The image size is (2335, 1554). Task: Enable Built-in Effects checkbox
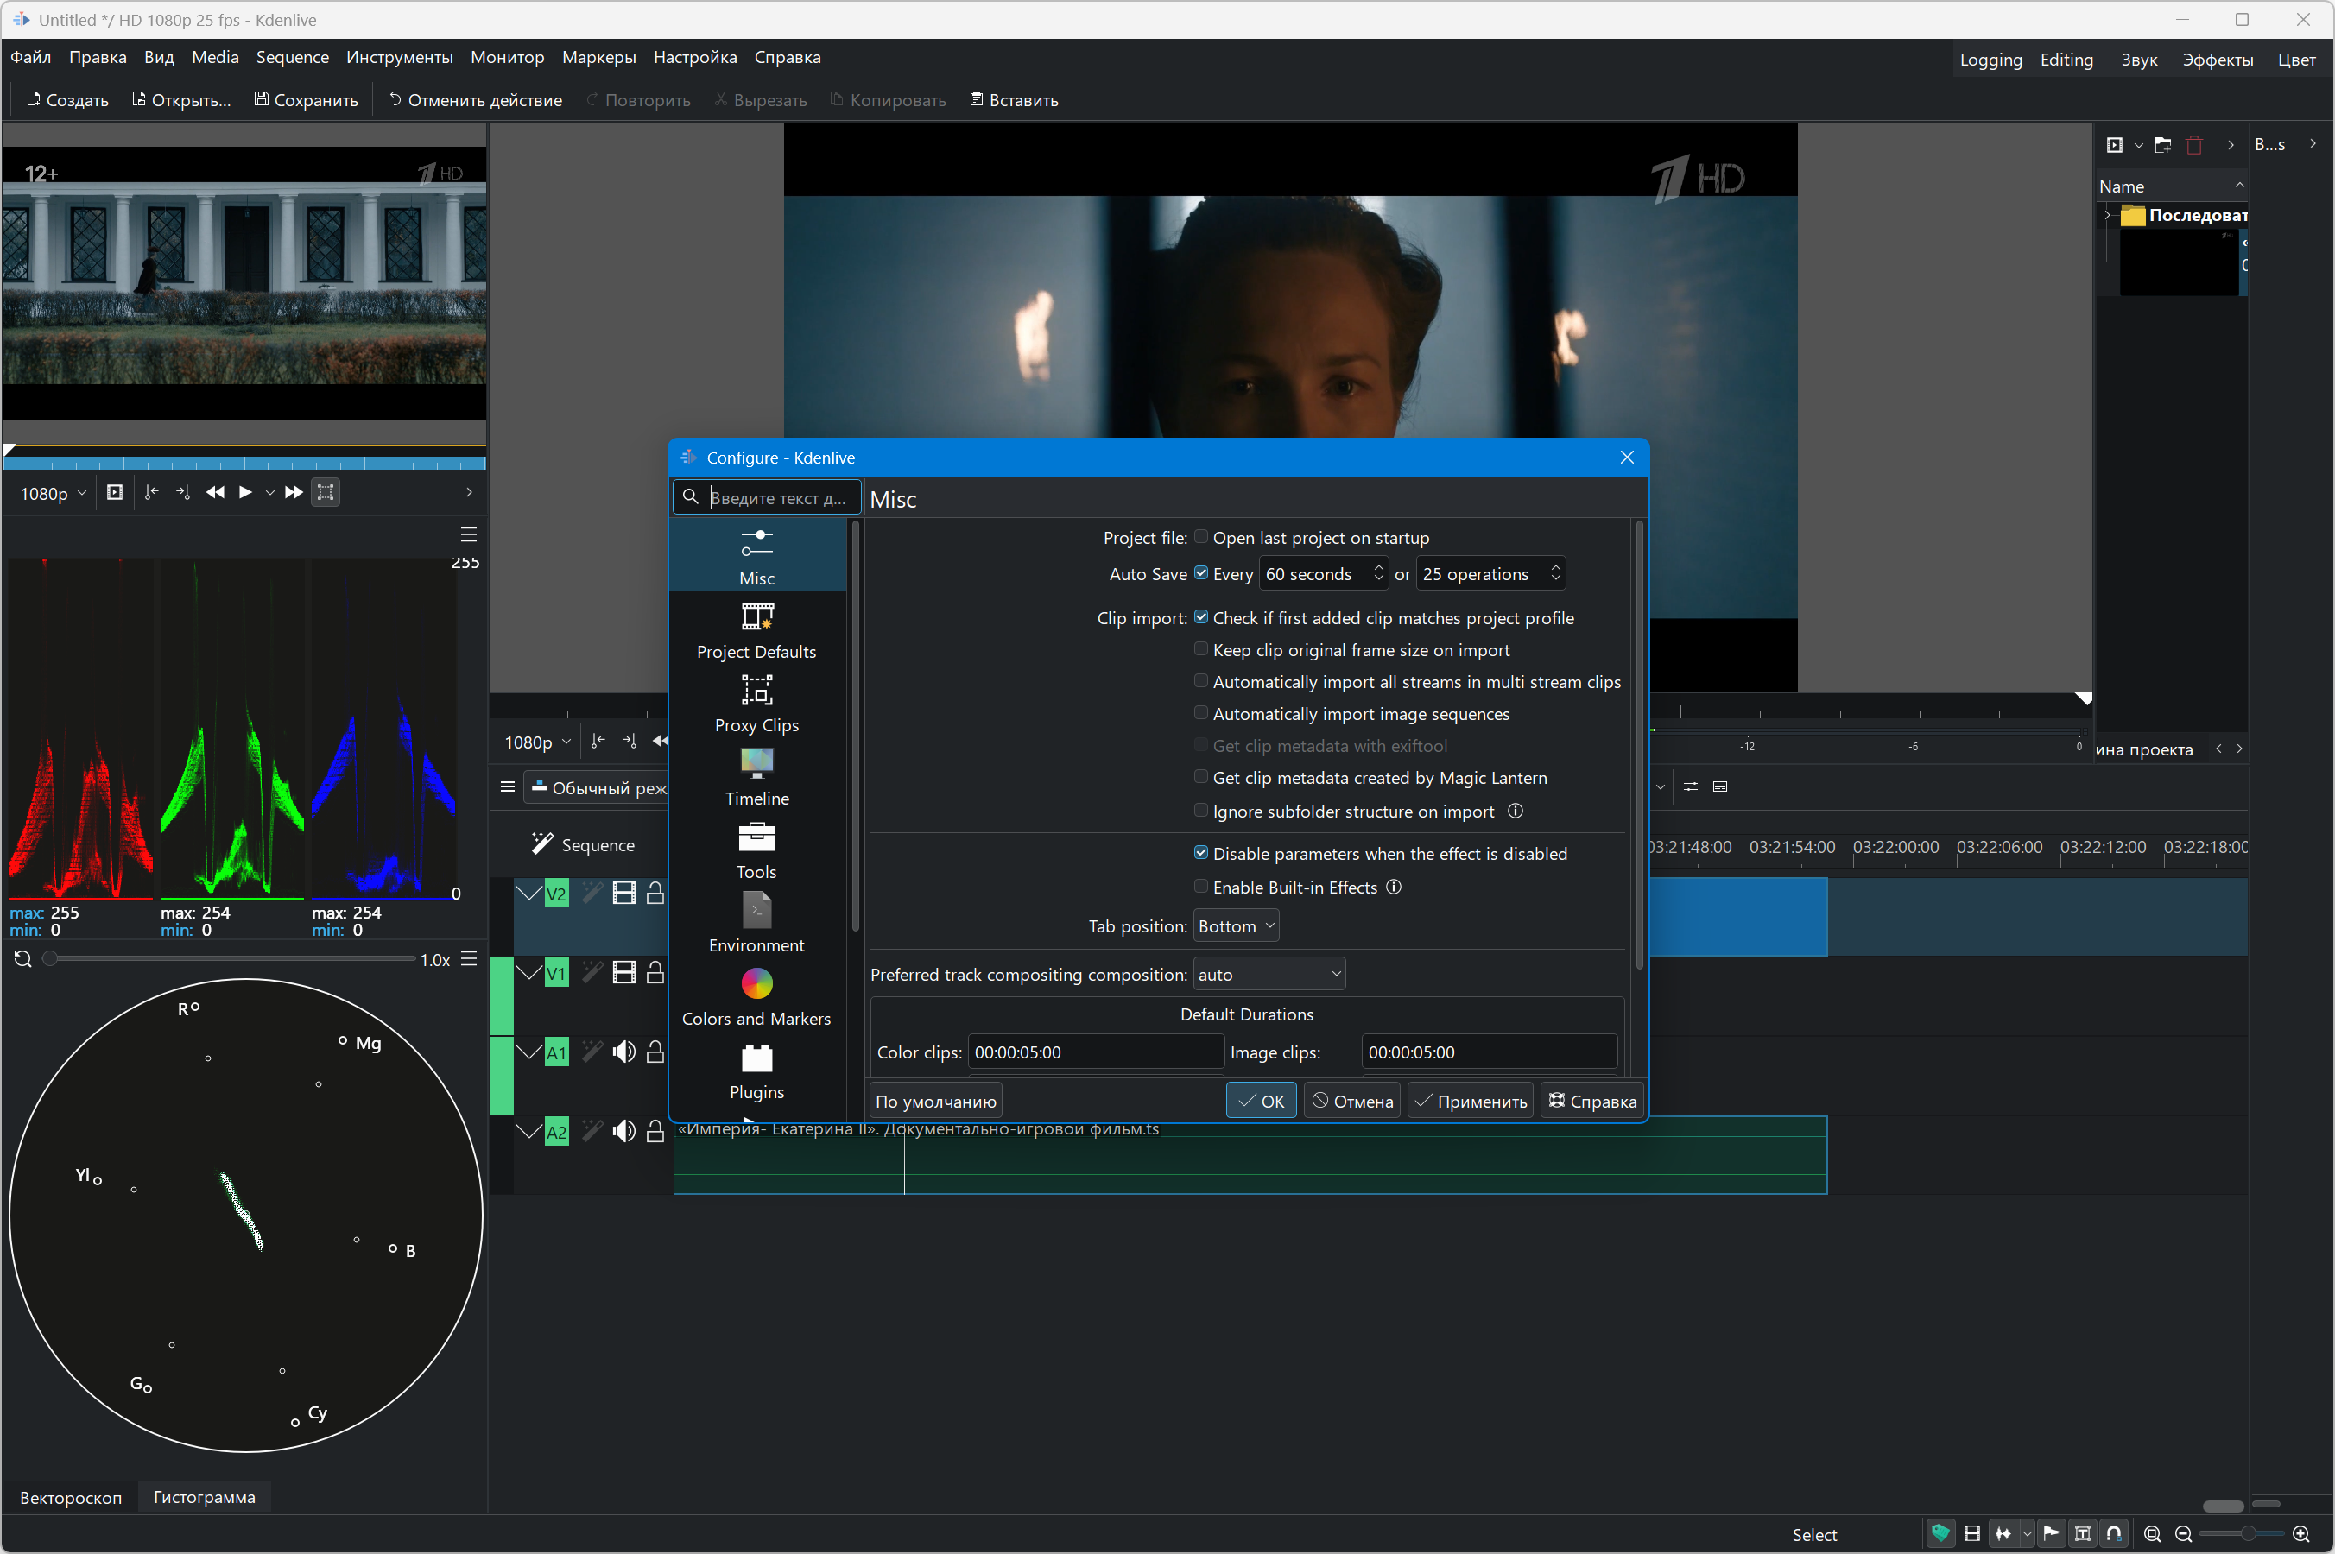coord(1201,887)
